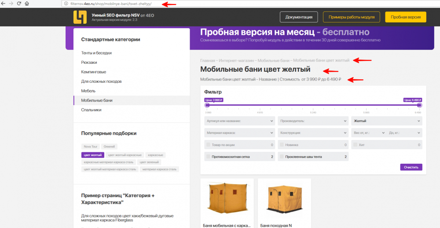Toggle the Противомоскитная сетка checkbox
Image resolution: width=440 pixels, height=228 pixels.
[208, 157]
